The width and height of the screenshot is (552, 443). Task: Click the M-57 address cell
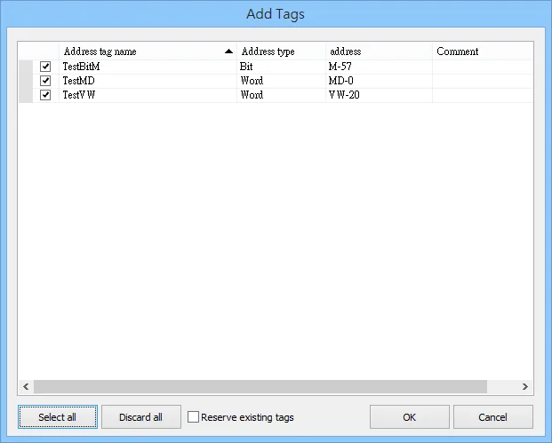[x=380, y=67]
